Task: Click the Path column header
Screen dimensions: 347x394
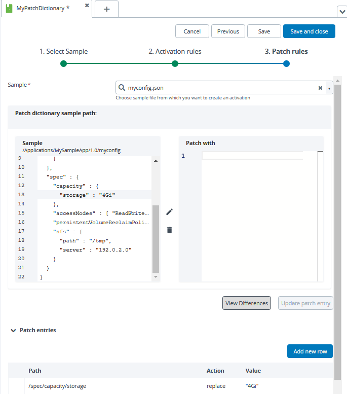Action: (35, 371)
